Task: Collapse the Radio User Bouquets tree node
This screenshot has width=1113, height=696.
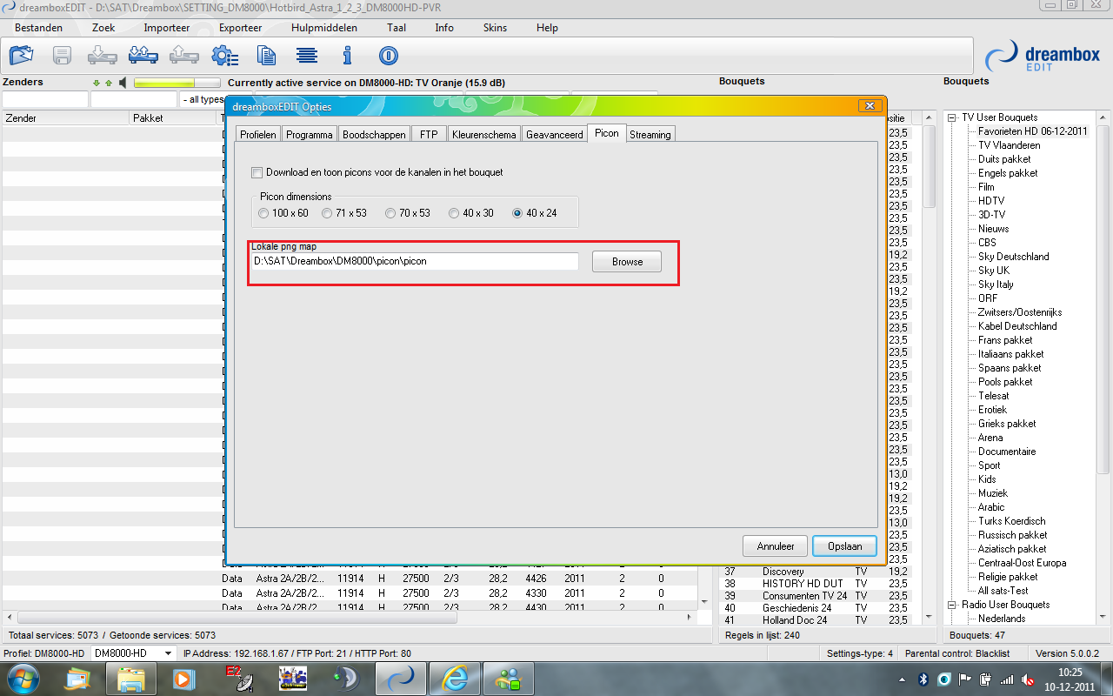Action: click(x=952, y=605)
